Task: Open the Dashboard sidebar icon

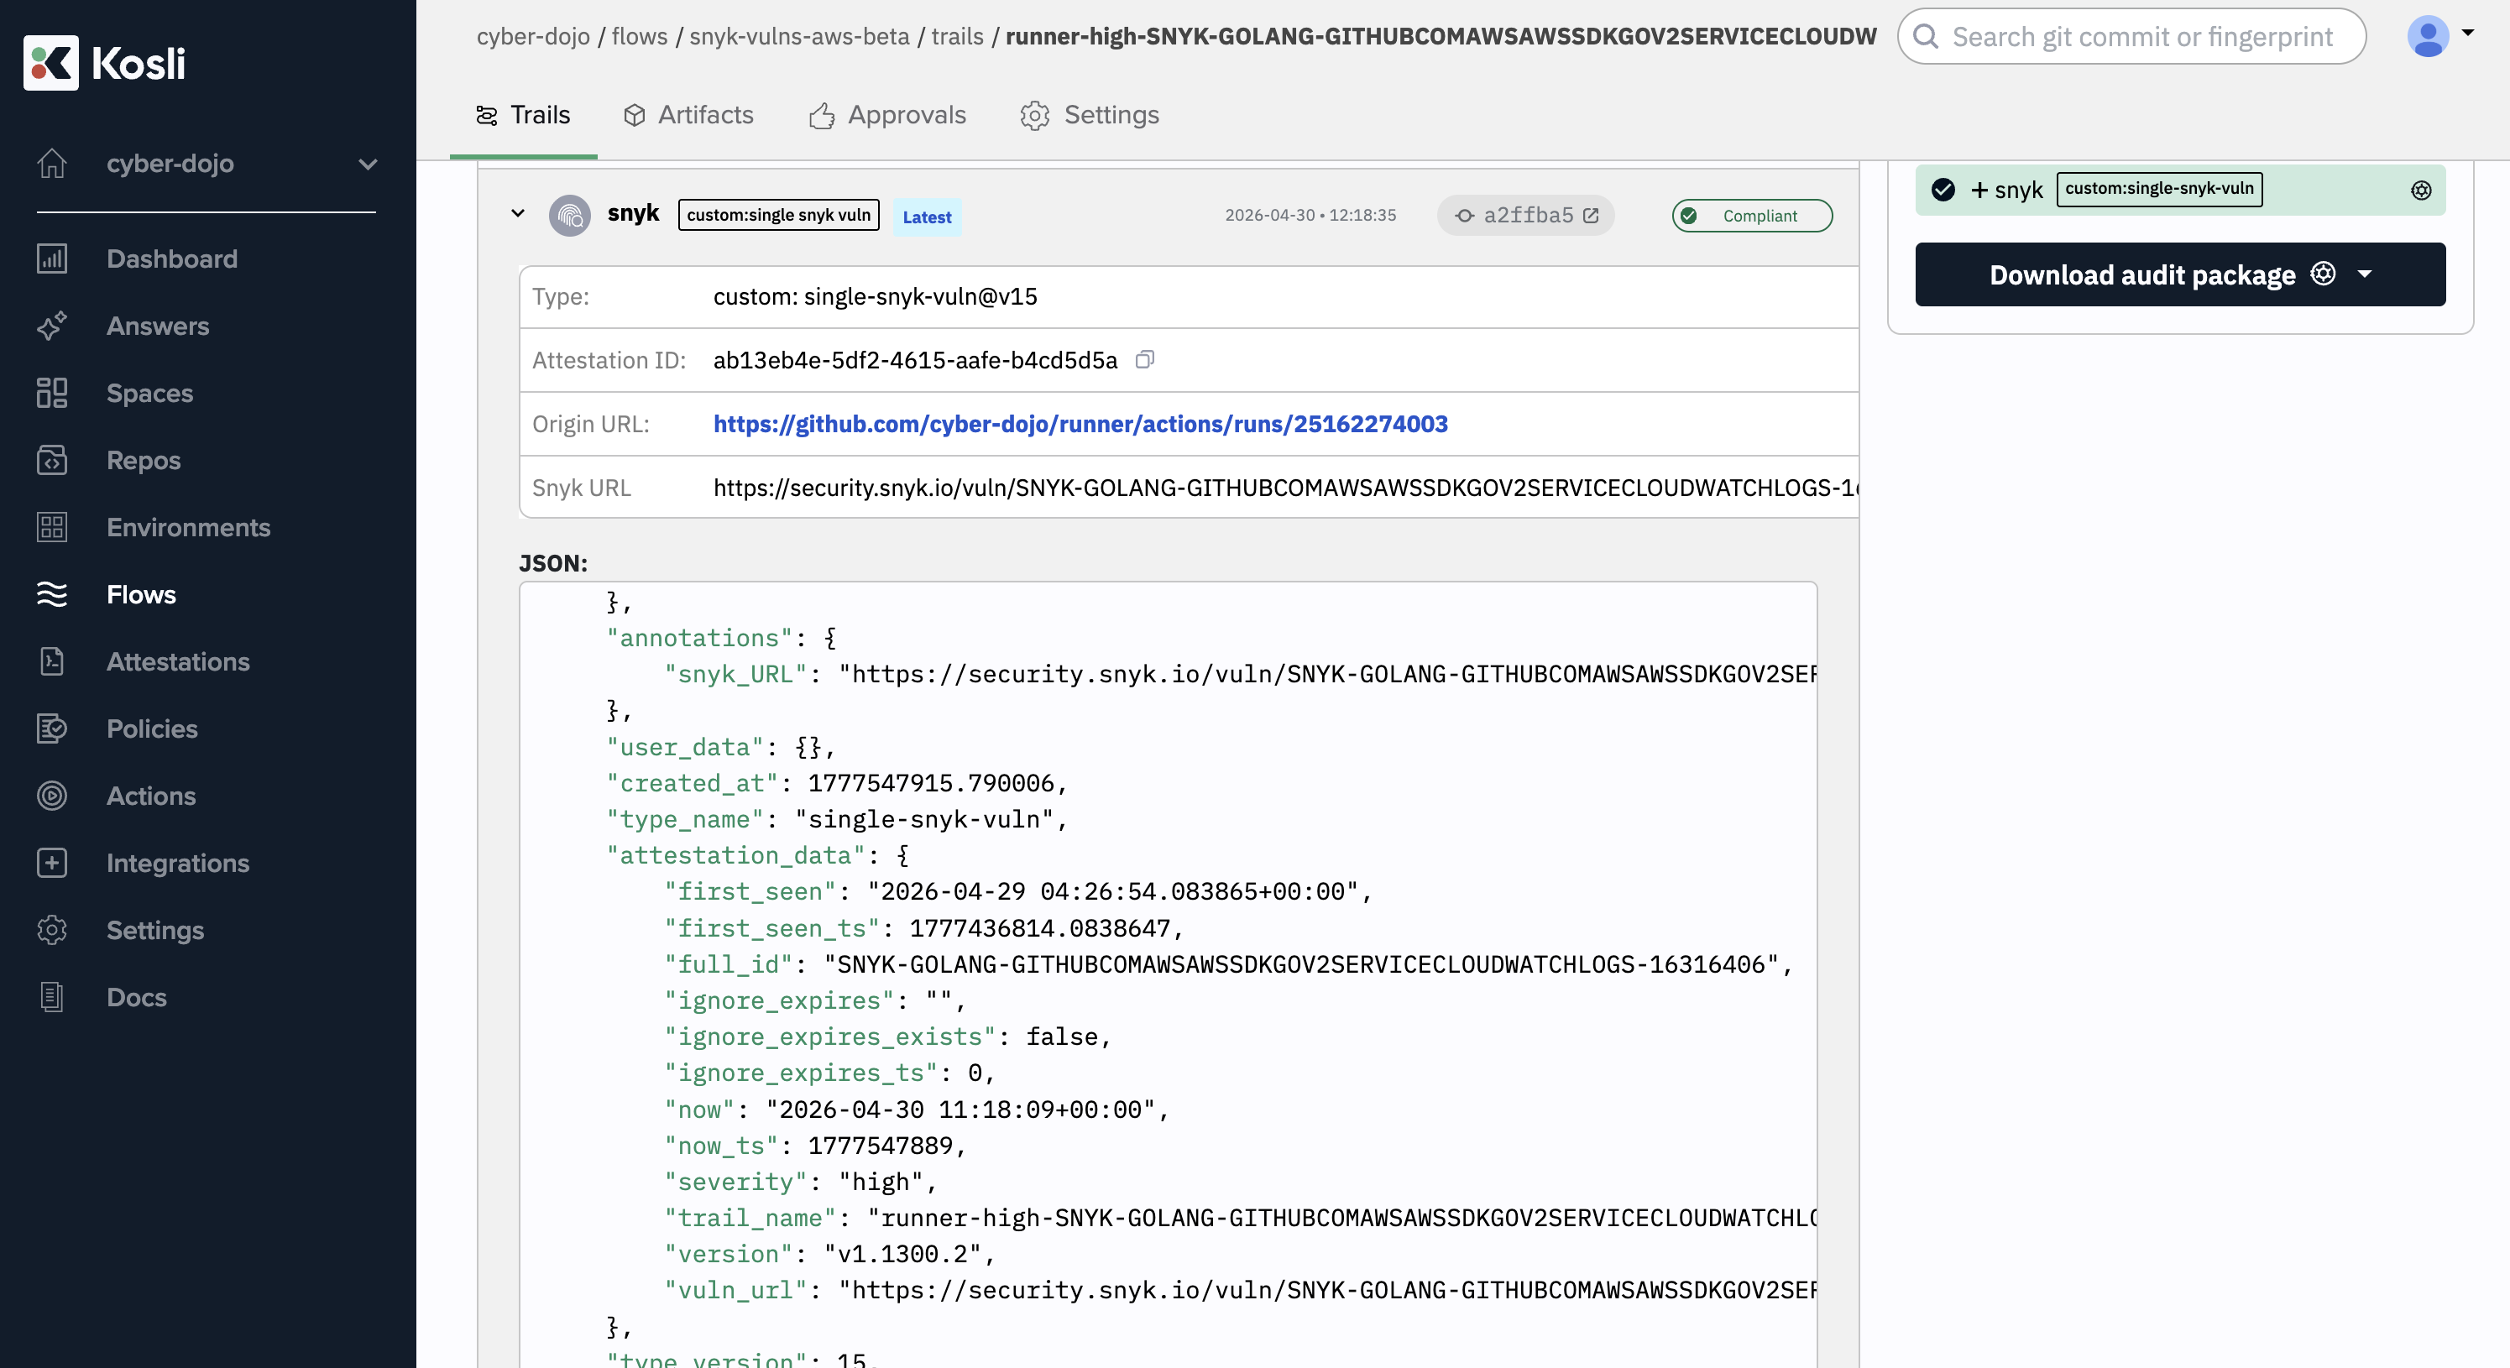Action: point(53,259)
